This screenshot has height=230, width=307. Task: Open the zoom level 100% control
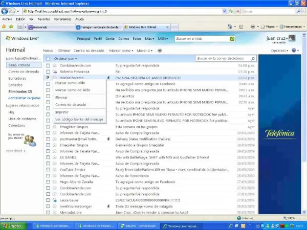pos(292,218)
